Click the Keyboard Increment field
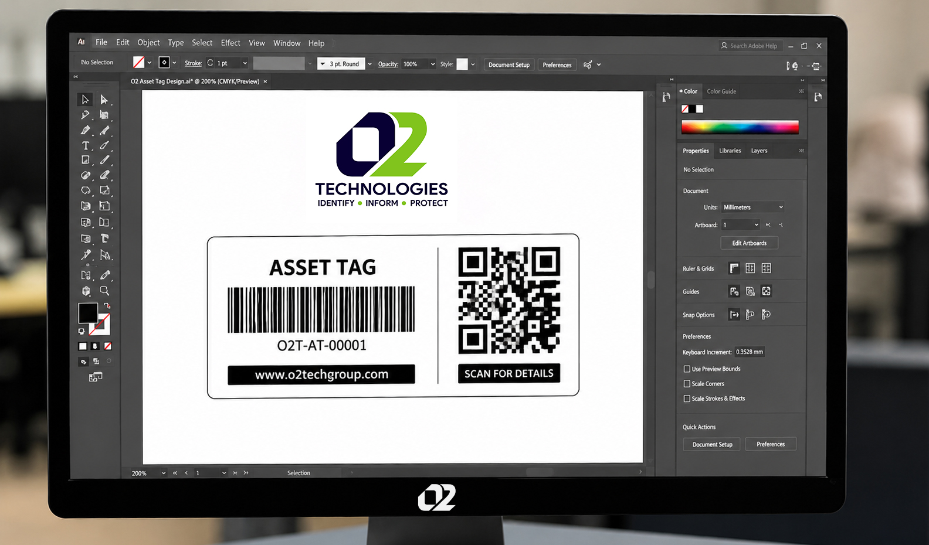The image size is (929, 545). click(x=750, y=352)
